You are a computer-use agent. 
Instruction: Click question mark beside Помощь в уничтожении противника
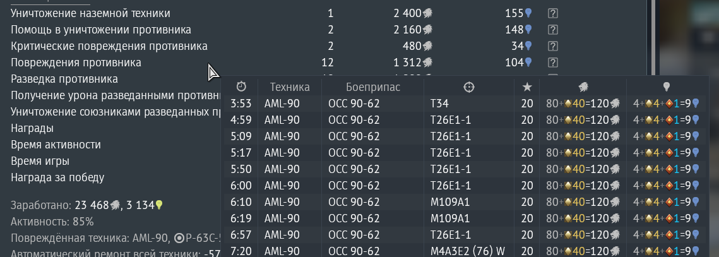coord(552,30)
